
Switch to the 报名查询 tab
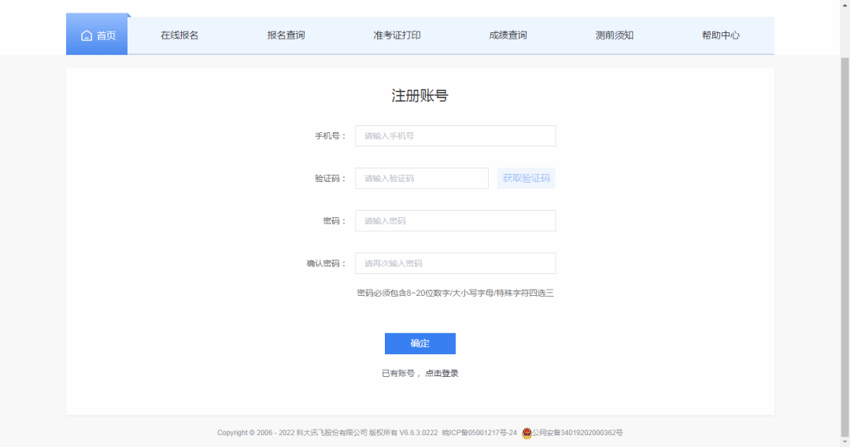(286, 35)
